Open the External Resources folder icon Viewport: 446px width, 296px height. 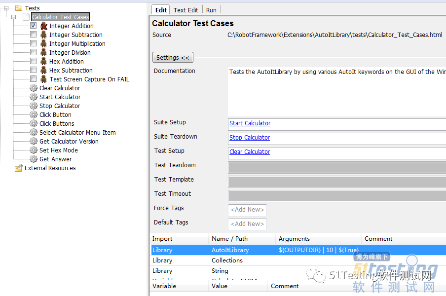19,168
